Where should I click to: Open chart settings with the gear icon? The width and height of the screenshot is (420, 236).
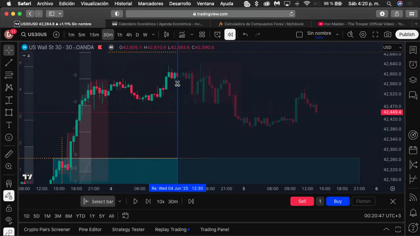(363, 34)
